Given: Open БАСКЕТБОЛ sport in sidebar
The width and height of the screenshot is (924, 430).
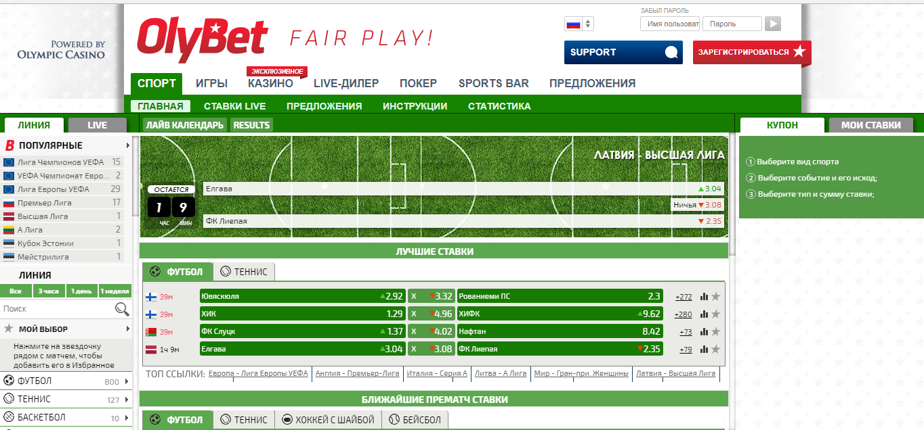Looking at the screenshot, I should (x=66, y=418).
